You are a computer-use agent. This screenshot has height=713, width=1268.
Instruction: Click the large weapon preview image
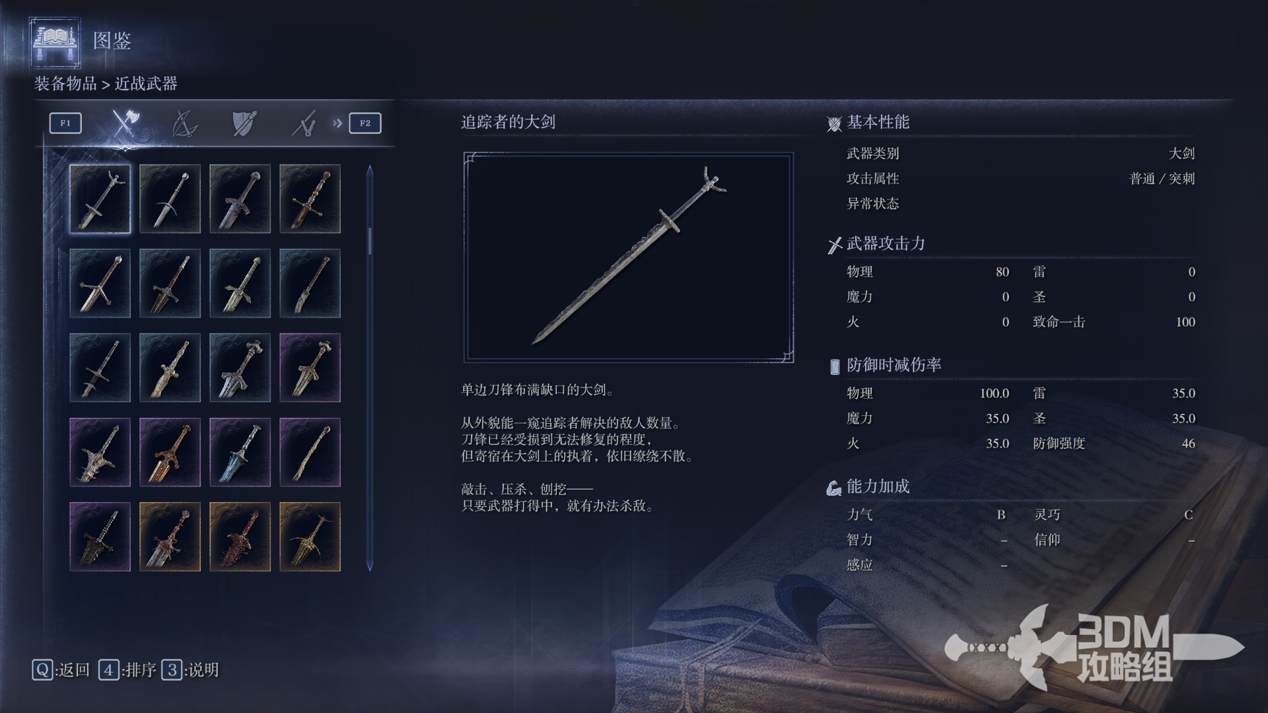click(628, 257)
